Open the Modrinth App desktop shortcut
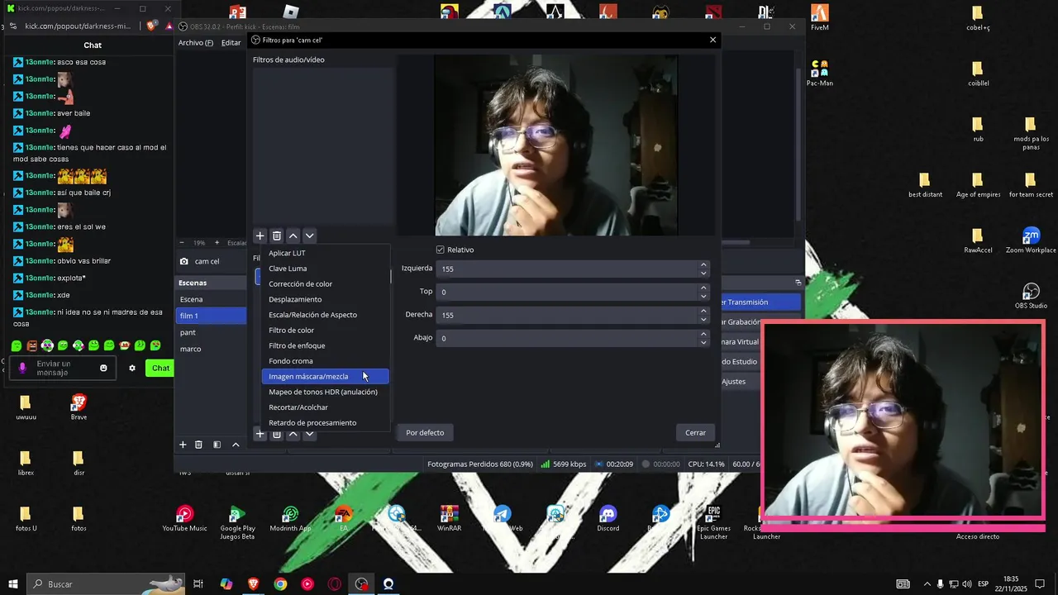 (x=290, y=519)
